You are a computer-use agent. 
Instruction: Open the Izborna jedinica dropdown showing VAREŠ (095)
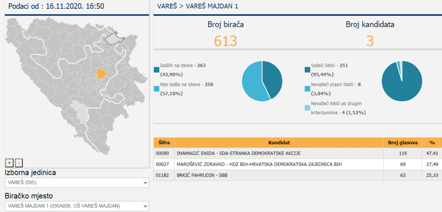pos(77,183)
